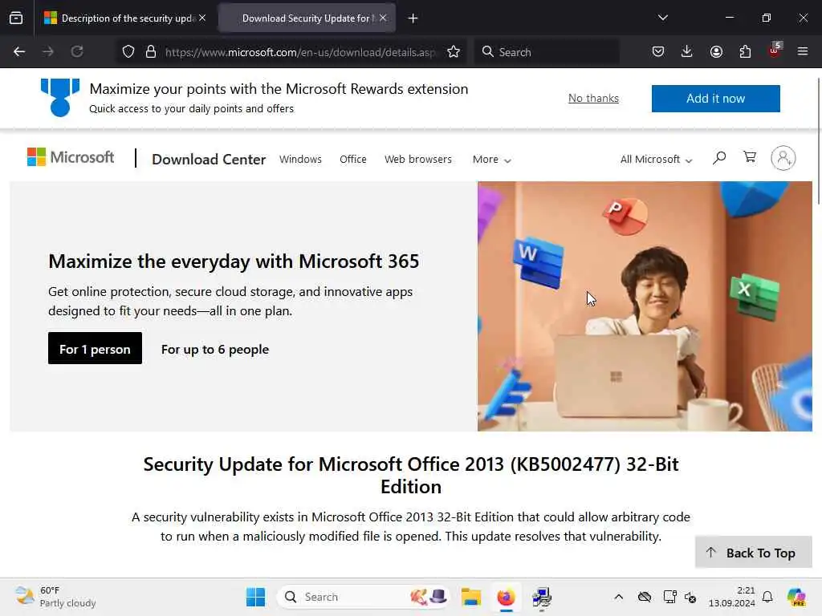The height and width of the screenshot is (616, 822).
Task: Reload the page with the refresh icon
Action: [x=77, y=51]
